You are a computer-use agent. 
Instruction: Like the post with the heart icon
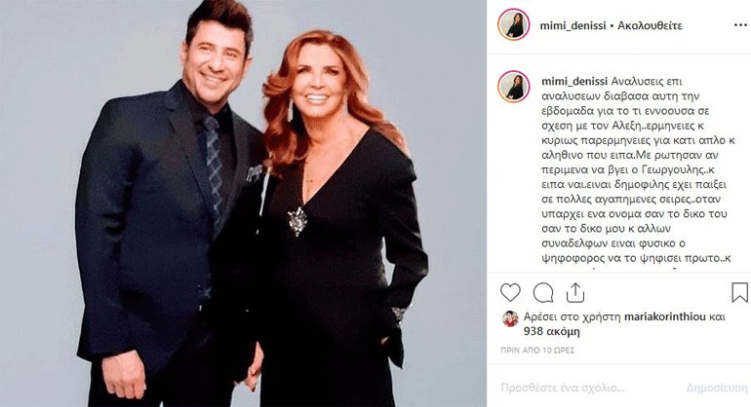[510, 292]
